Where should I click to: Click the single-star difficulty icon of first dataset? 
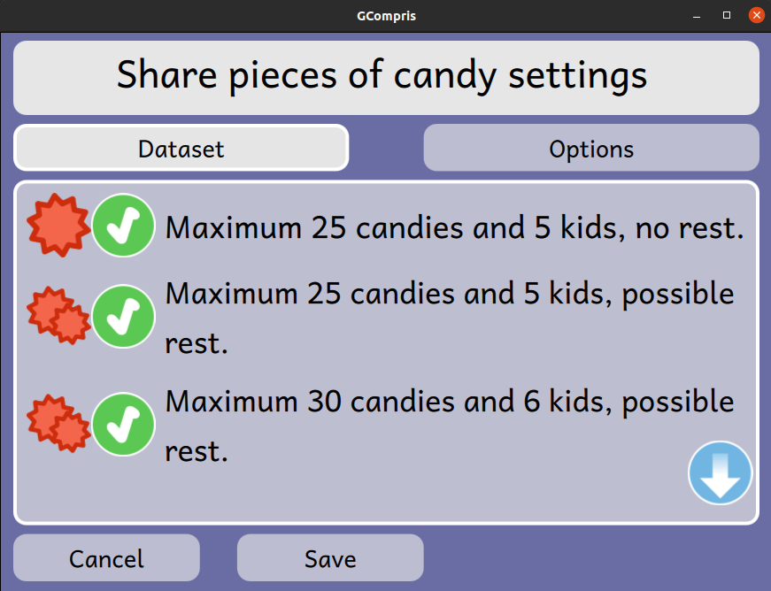point(58,225)
